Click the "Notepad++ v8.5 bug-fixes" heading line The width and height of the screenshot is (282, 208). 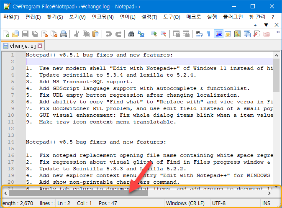(96, 142)
